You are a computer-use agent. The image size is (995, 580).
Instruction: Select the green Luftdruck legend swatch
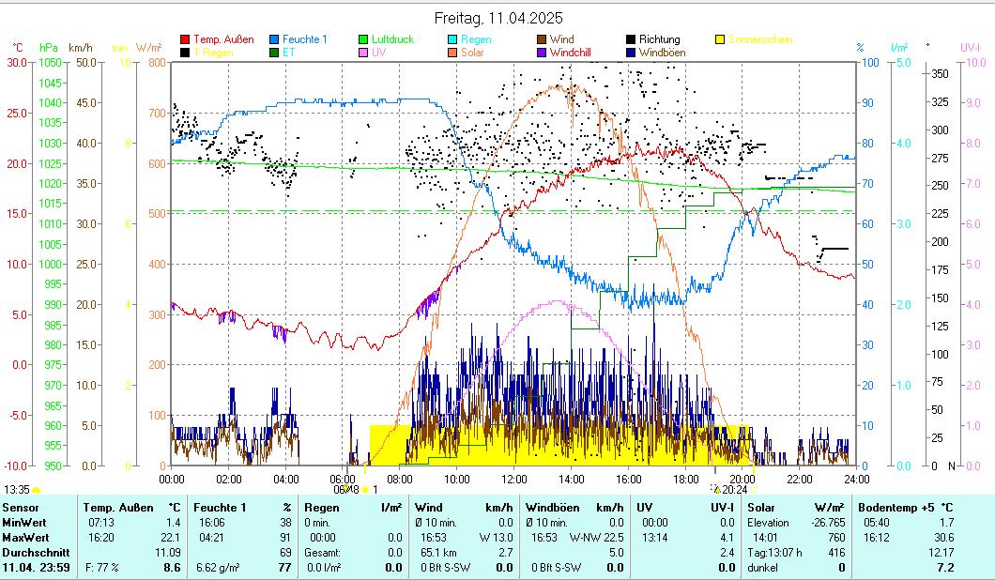363,40
